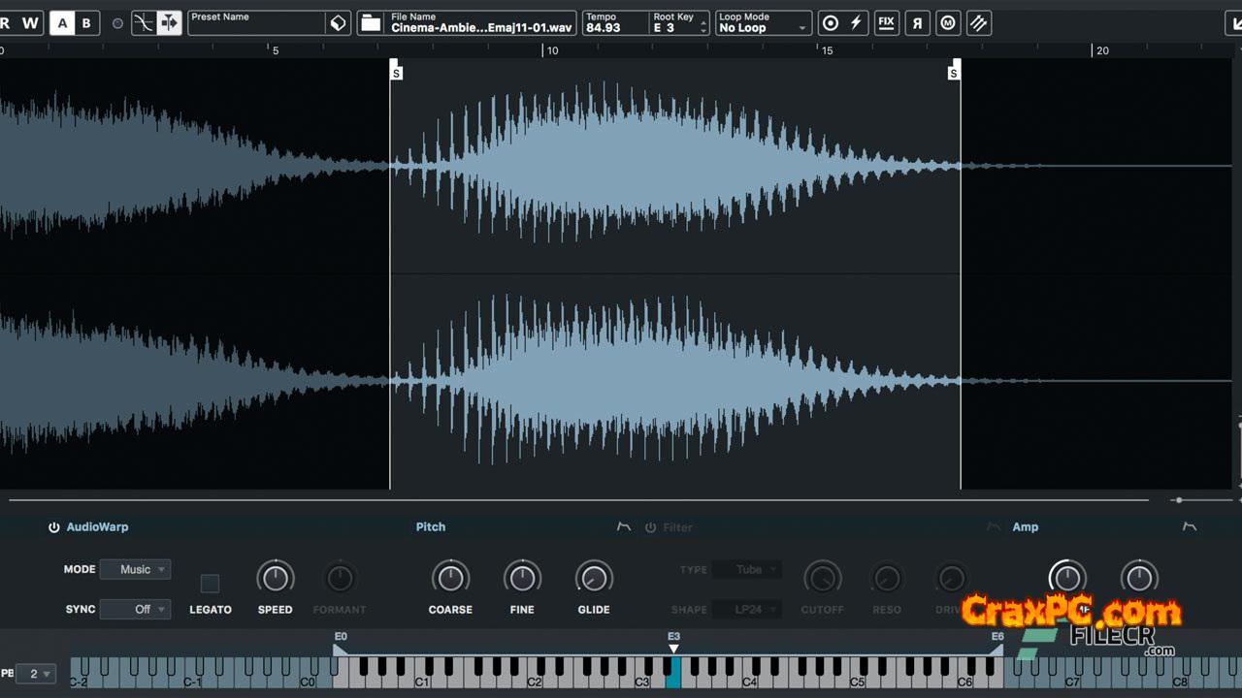1242x698 pixels.
Task: Click the one-shot circle icon
Action: pyautogui.click(x=830, y=23)
